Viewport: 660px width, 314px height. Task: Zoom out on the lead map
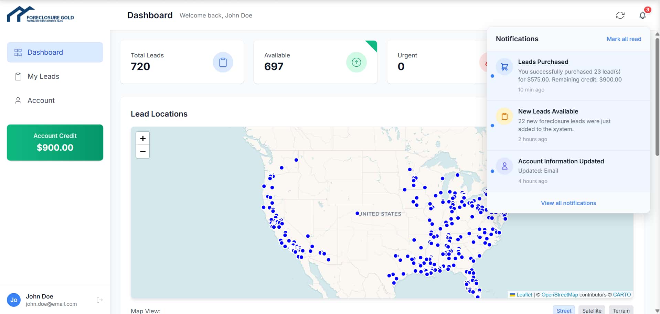pyautogui.click(x=143, y=152)
